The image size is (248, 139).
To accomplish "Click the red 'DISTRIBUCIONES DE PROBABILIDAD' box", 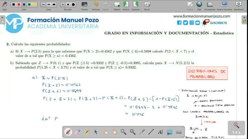I will 207,73.
